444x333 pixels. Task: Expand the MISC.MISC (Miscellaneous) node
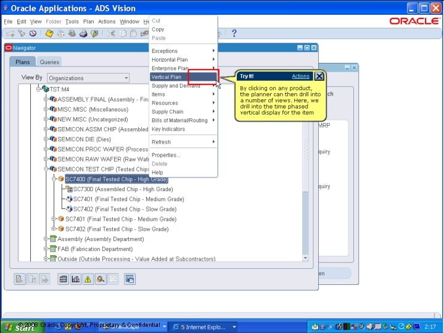(x=46, y=109)
